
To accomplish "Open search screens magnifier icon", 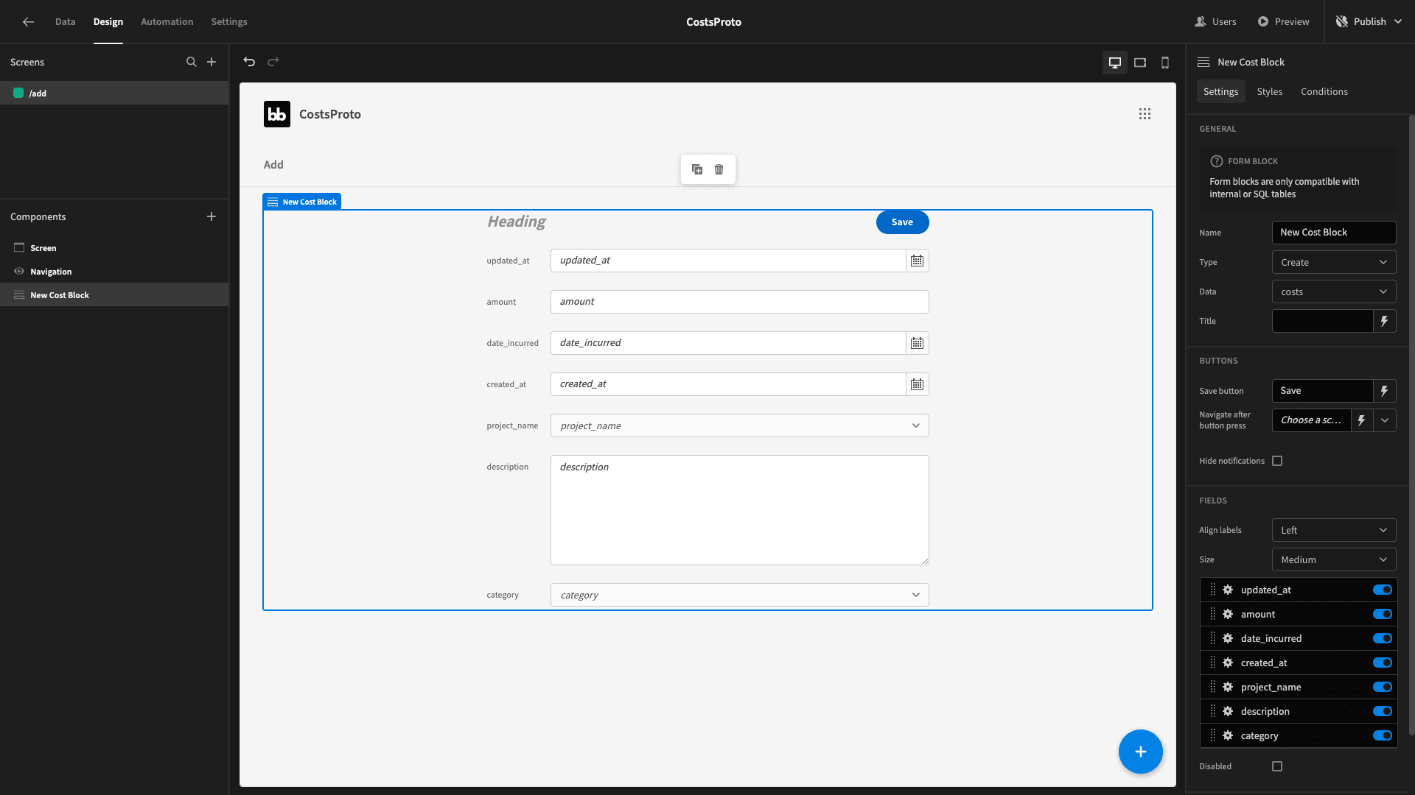I will point(192,62).
